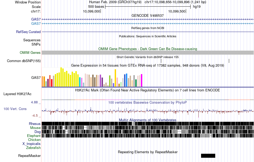Click Multiz Alignments of 100 Vertebrates title

point(148,120)
